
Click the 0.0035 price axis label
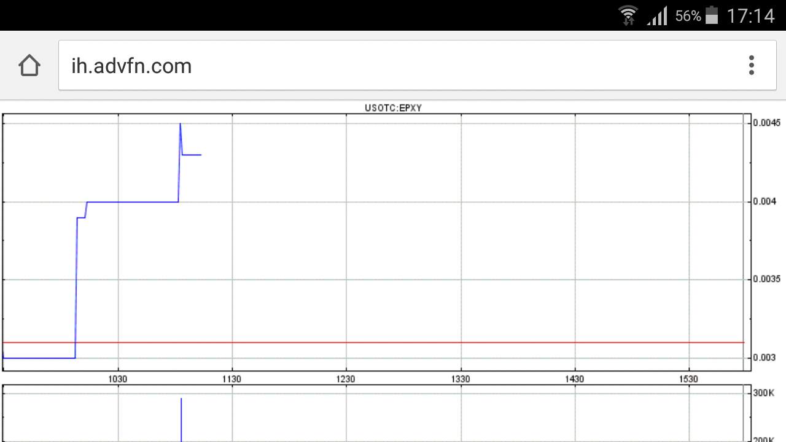pyautogui.click(x=766, y=279)
